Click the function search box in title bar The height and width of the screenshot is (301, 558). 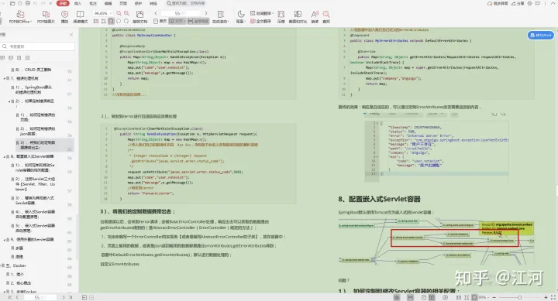[186, 3]
